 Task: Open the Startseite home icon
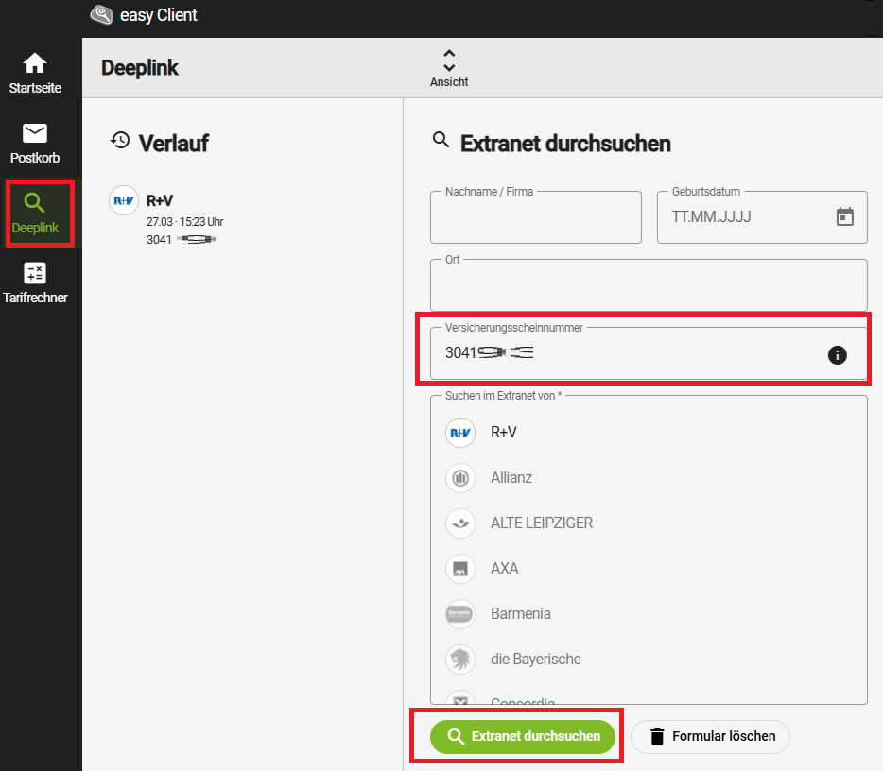pyautogui.click(x=35, y=64)
